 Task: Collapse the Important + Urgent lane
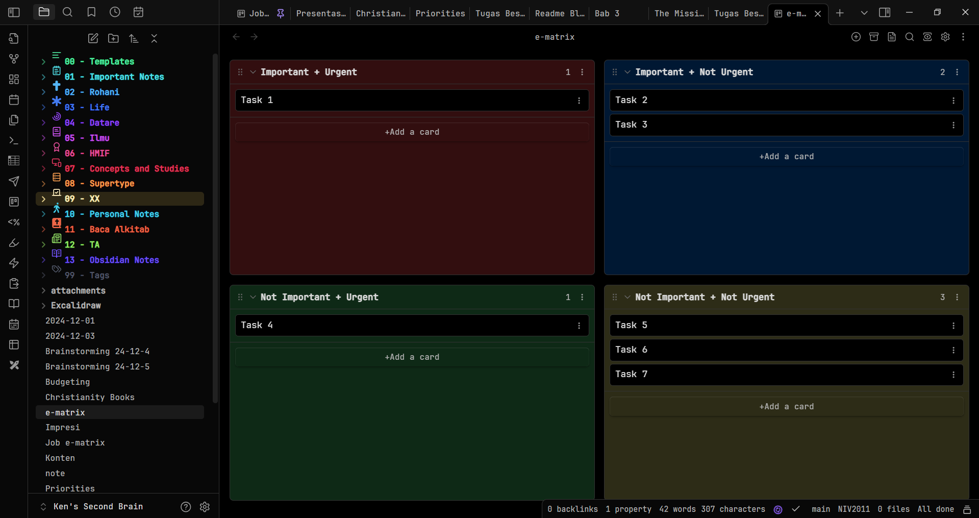[x=253, y=72]
